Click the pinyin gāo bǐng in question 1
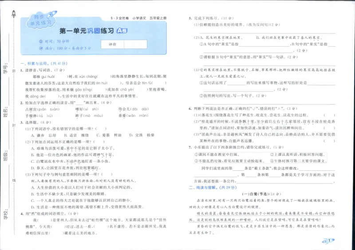The height and width of the screenshot is (250, 355). tap(83, 90)
